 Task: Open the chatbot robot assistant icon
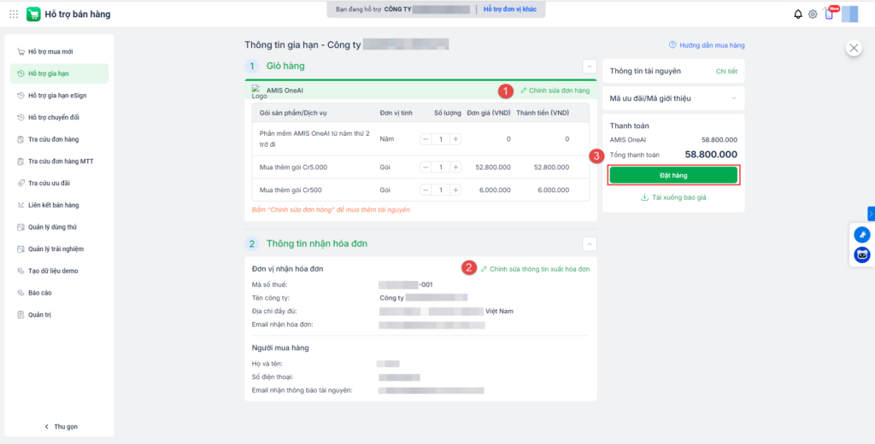tap(862, 255)
